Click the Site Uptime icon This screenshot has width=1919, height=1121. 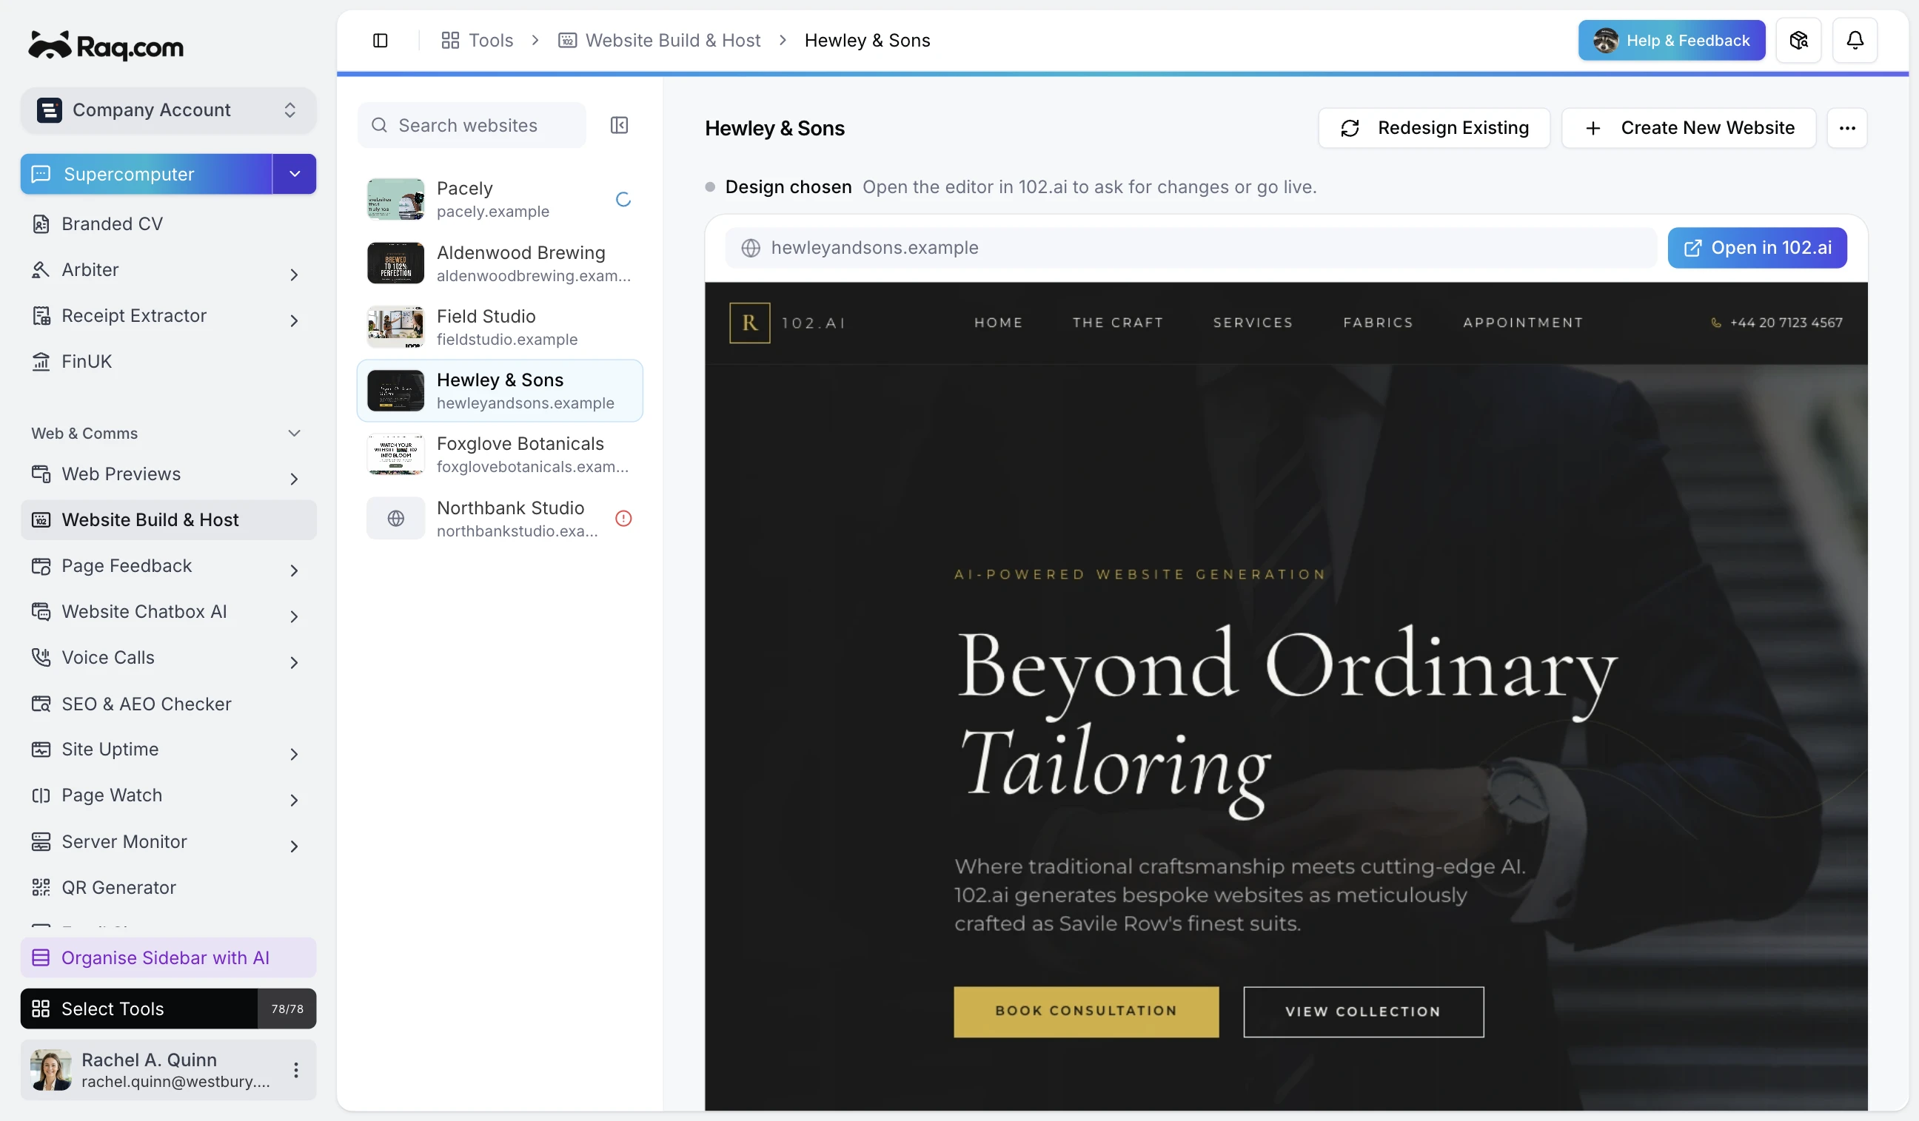[41, 750]
